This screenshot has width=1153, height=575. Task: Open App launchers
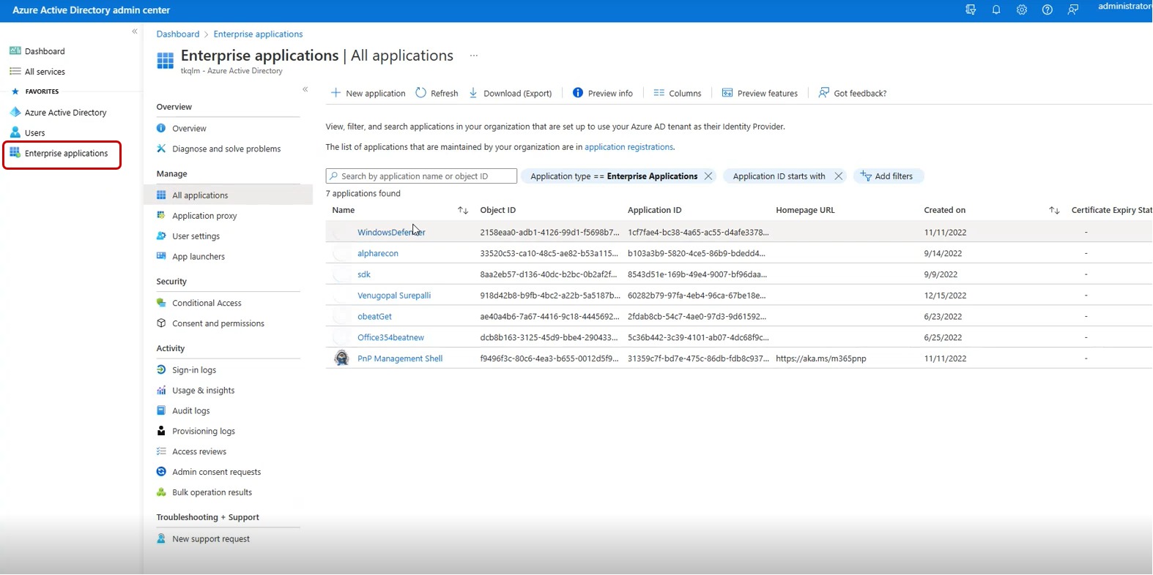pyautogui.click(x=199, y=258)
